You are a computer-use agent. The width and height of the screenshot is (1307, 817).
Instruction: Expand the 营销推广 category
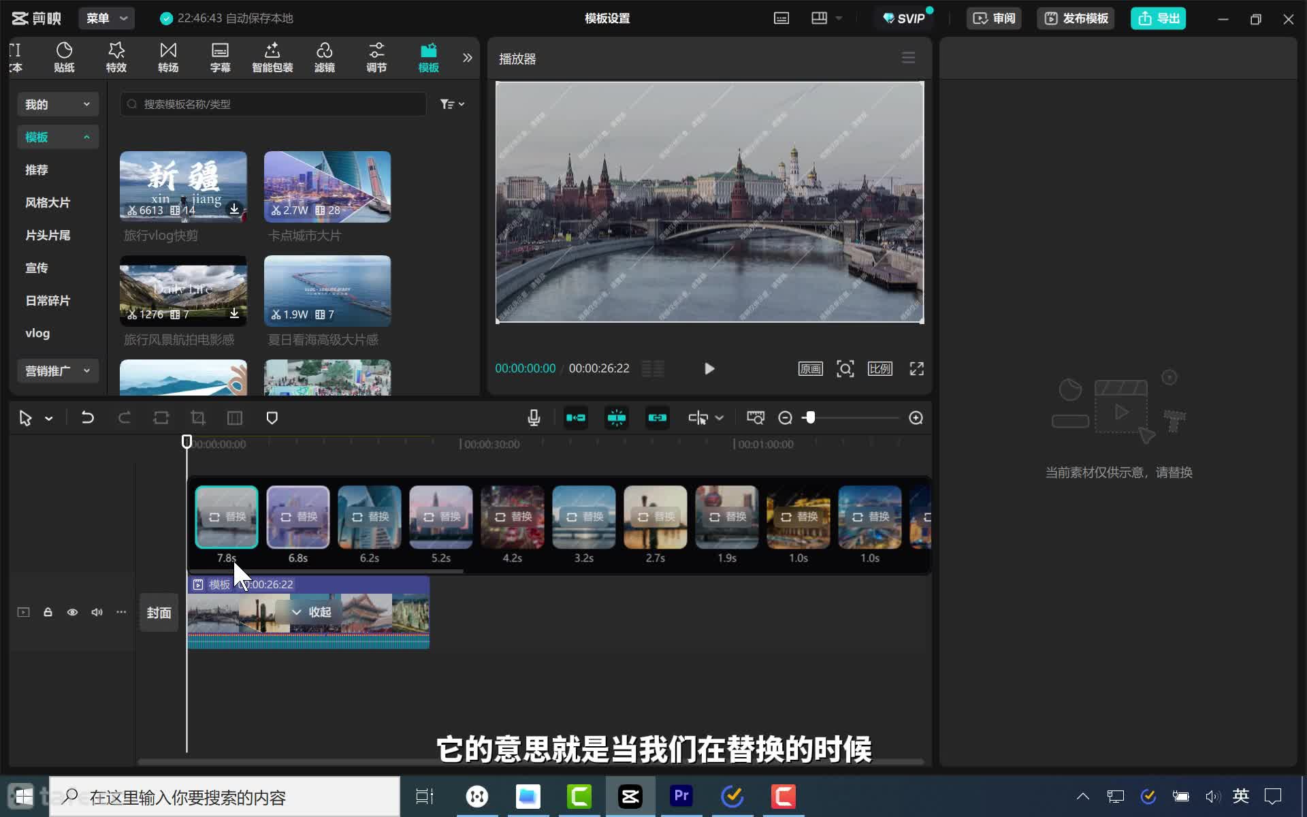coord(58,371)
